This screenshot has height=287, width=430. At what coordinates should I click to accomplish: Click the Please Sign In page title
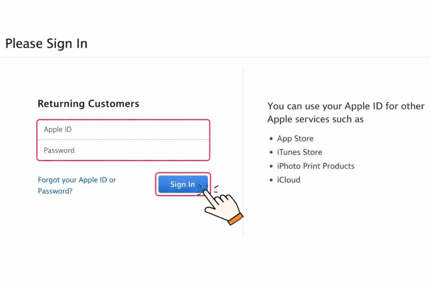tap(46, 43)
